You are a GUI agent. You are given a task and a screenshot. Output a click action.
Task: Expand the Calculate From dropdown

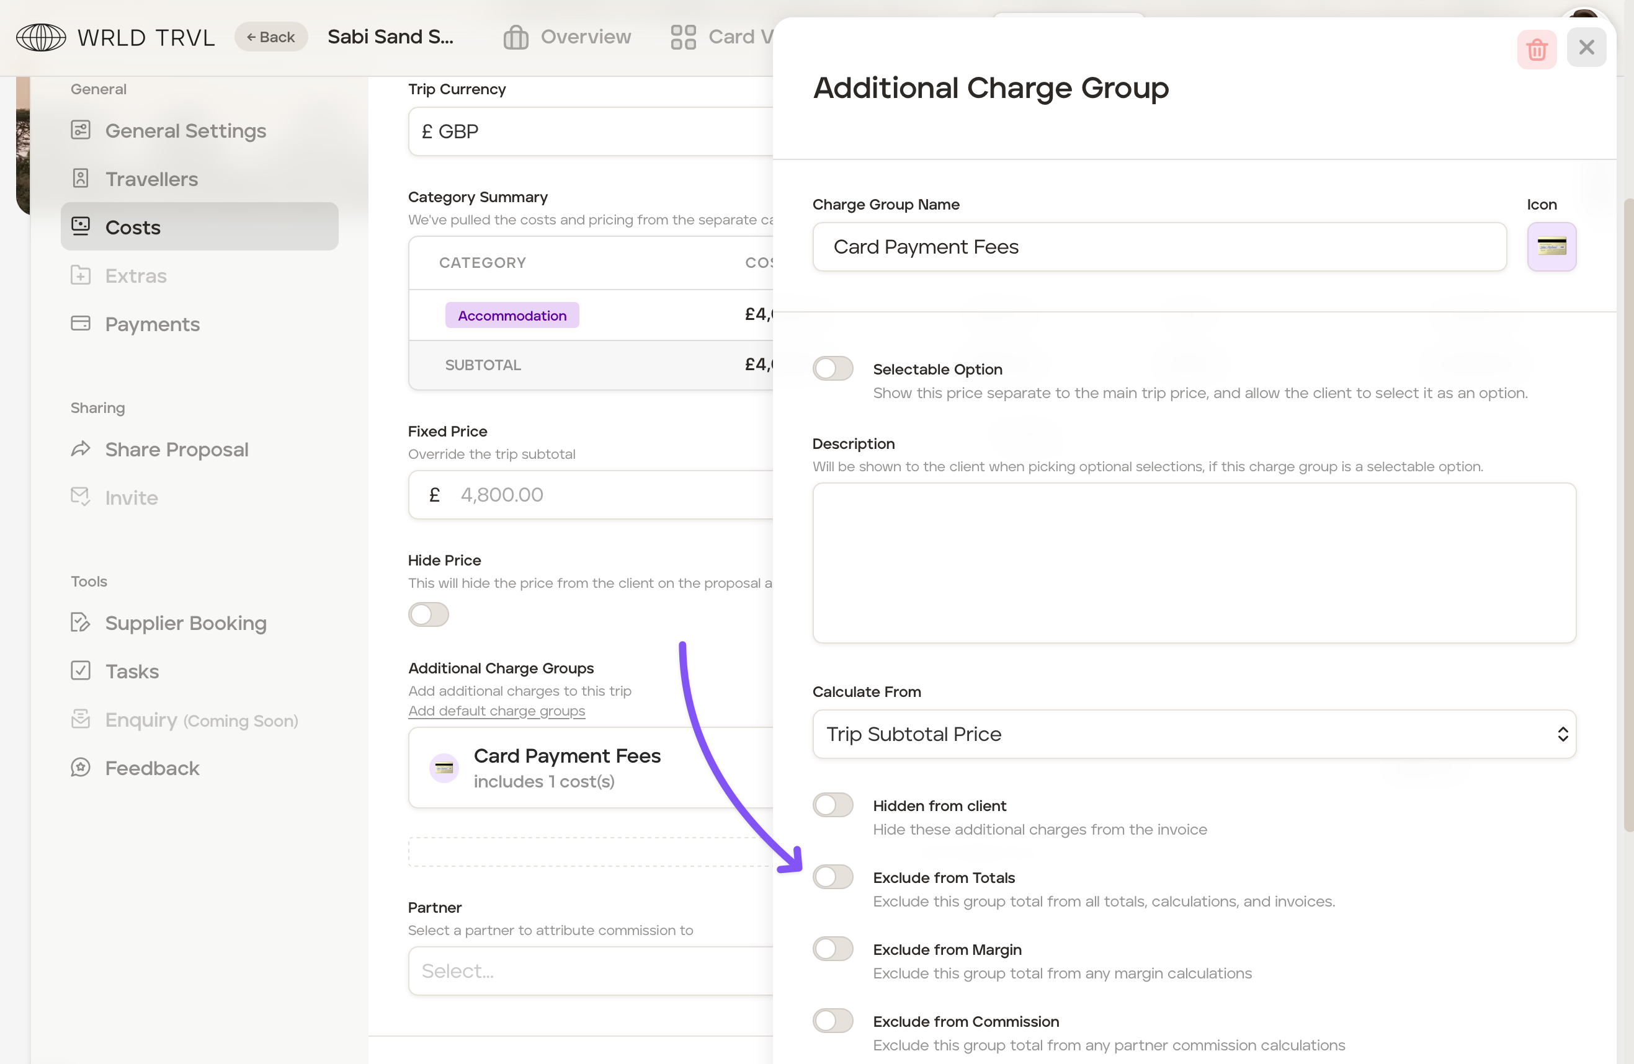(x=1193, y=734)
